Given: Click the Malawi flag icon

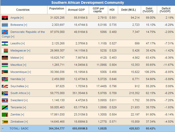Looking at the screenshot, I should click(x=5, y=58).
